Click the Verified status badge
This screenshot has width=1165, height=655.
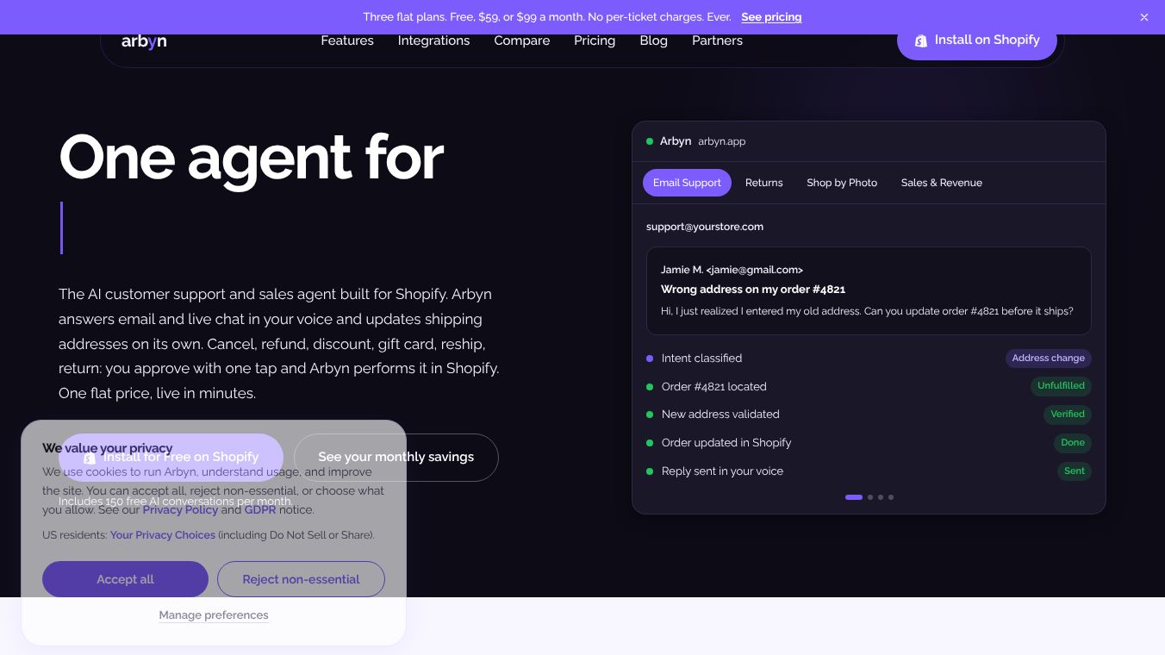[1068, 415]
